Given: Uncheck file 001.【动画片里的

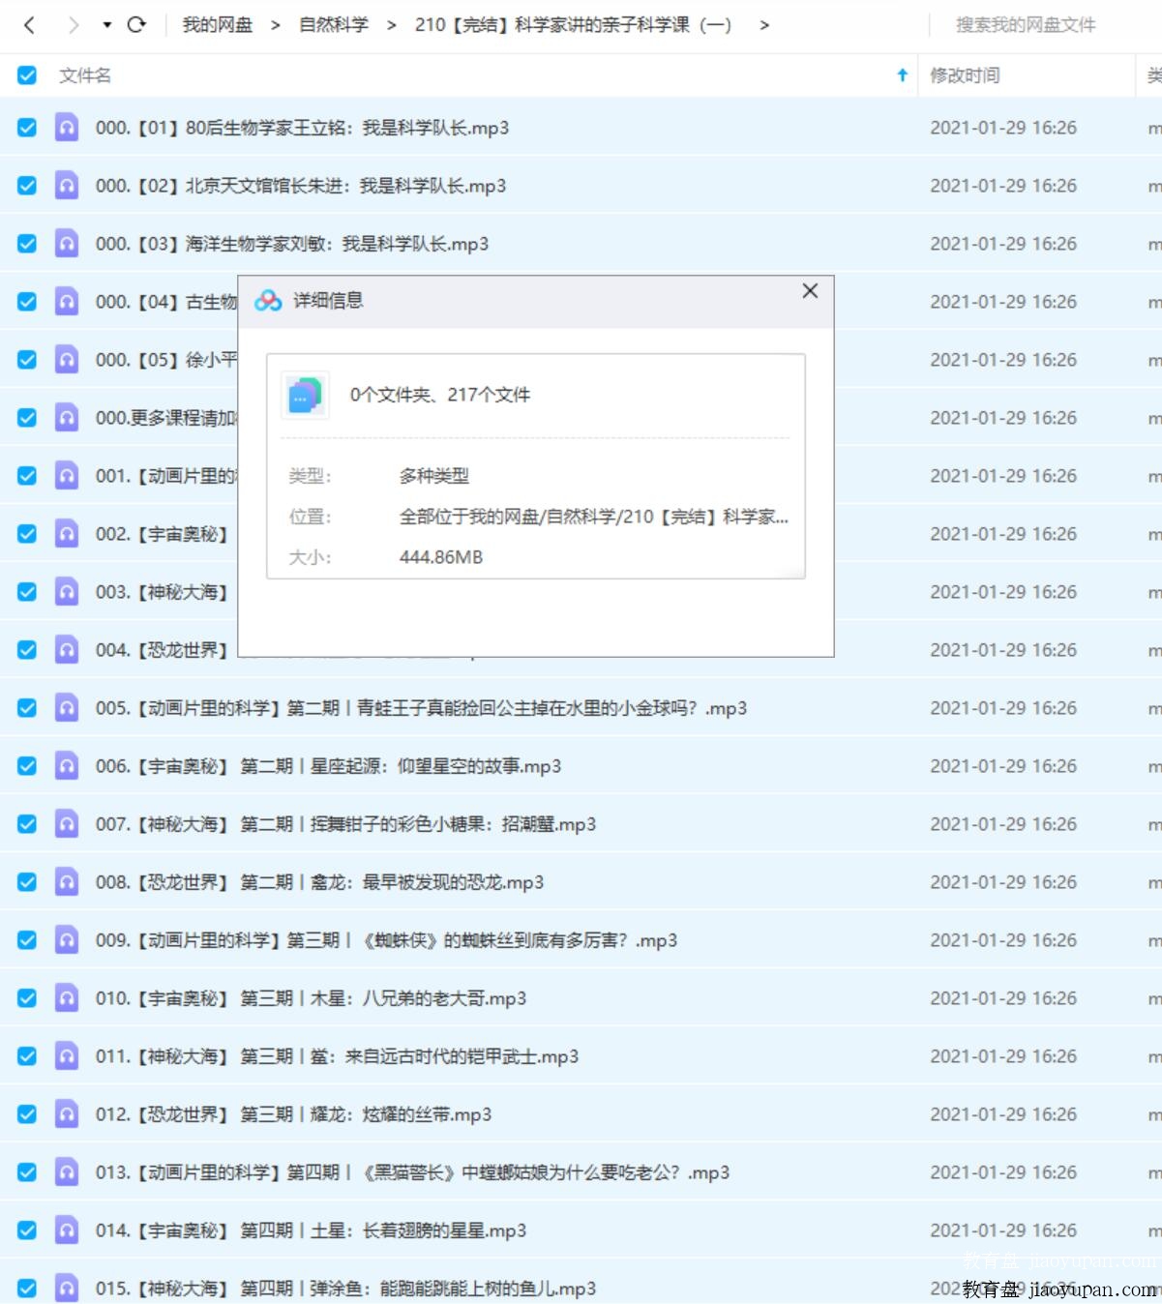Looking at the screenshot, I should [x=27, y=476].
